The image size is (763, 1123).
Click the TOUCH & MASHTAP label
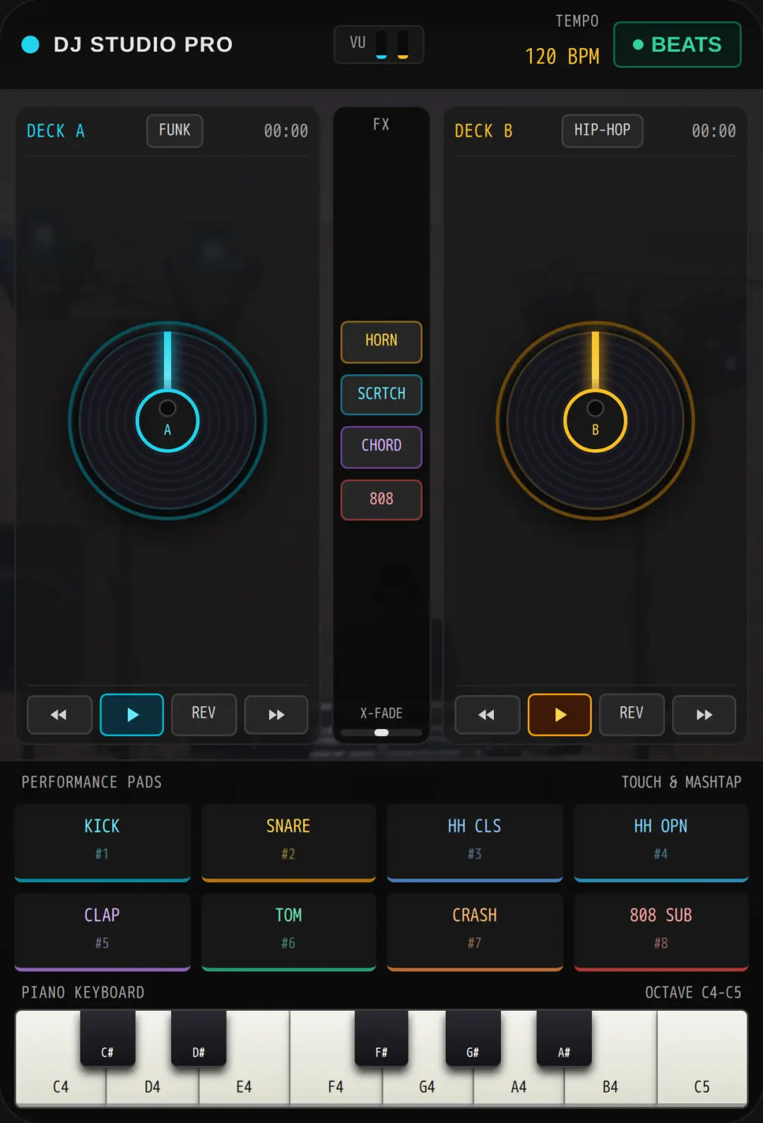coord(681,782)
